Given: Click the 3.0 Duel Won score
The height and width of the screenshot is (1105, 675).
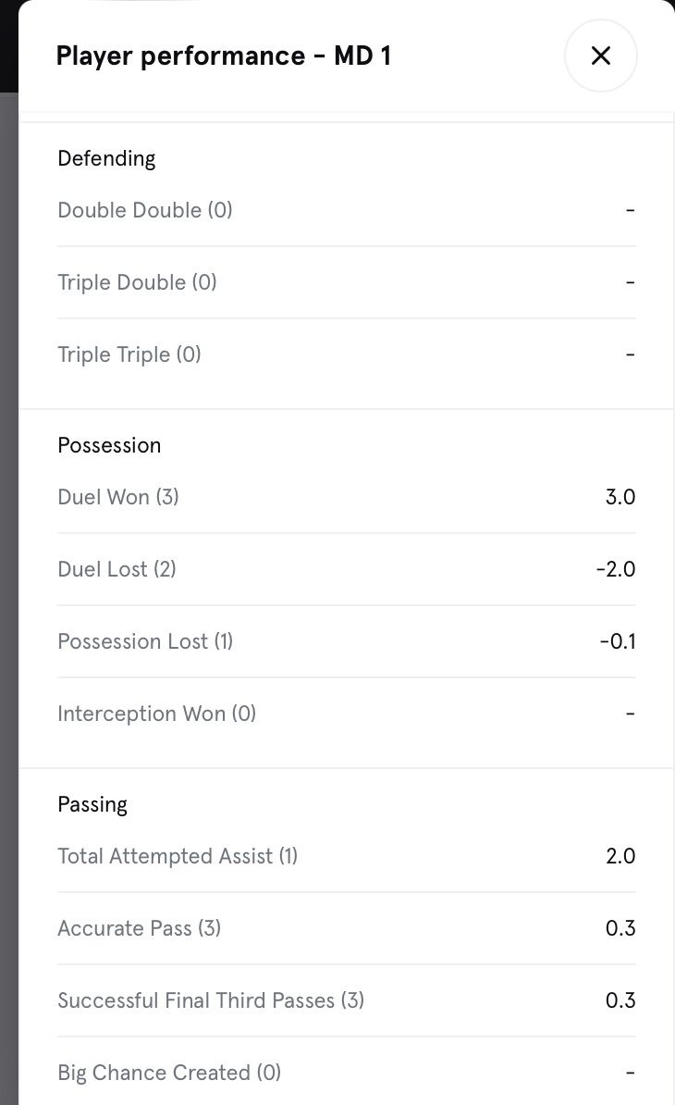Looking at the screenshot, I should [620, 497].
